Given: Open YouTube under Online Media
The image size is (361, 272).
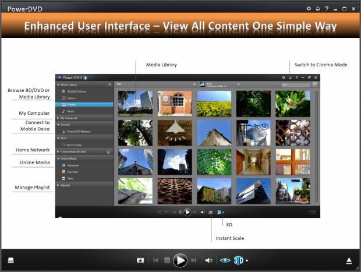Looking at the screenshot, I should click(x=73, y=172).
